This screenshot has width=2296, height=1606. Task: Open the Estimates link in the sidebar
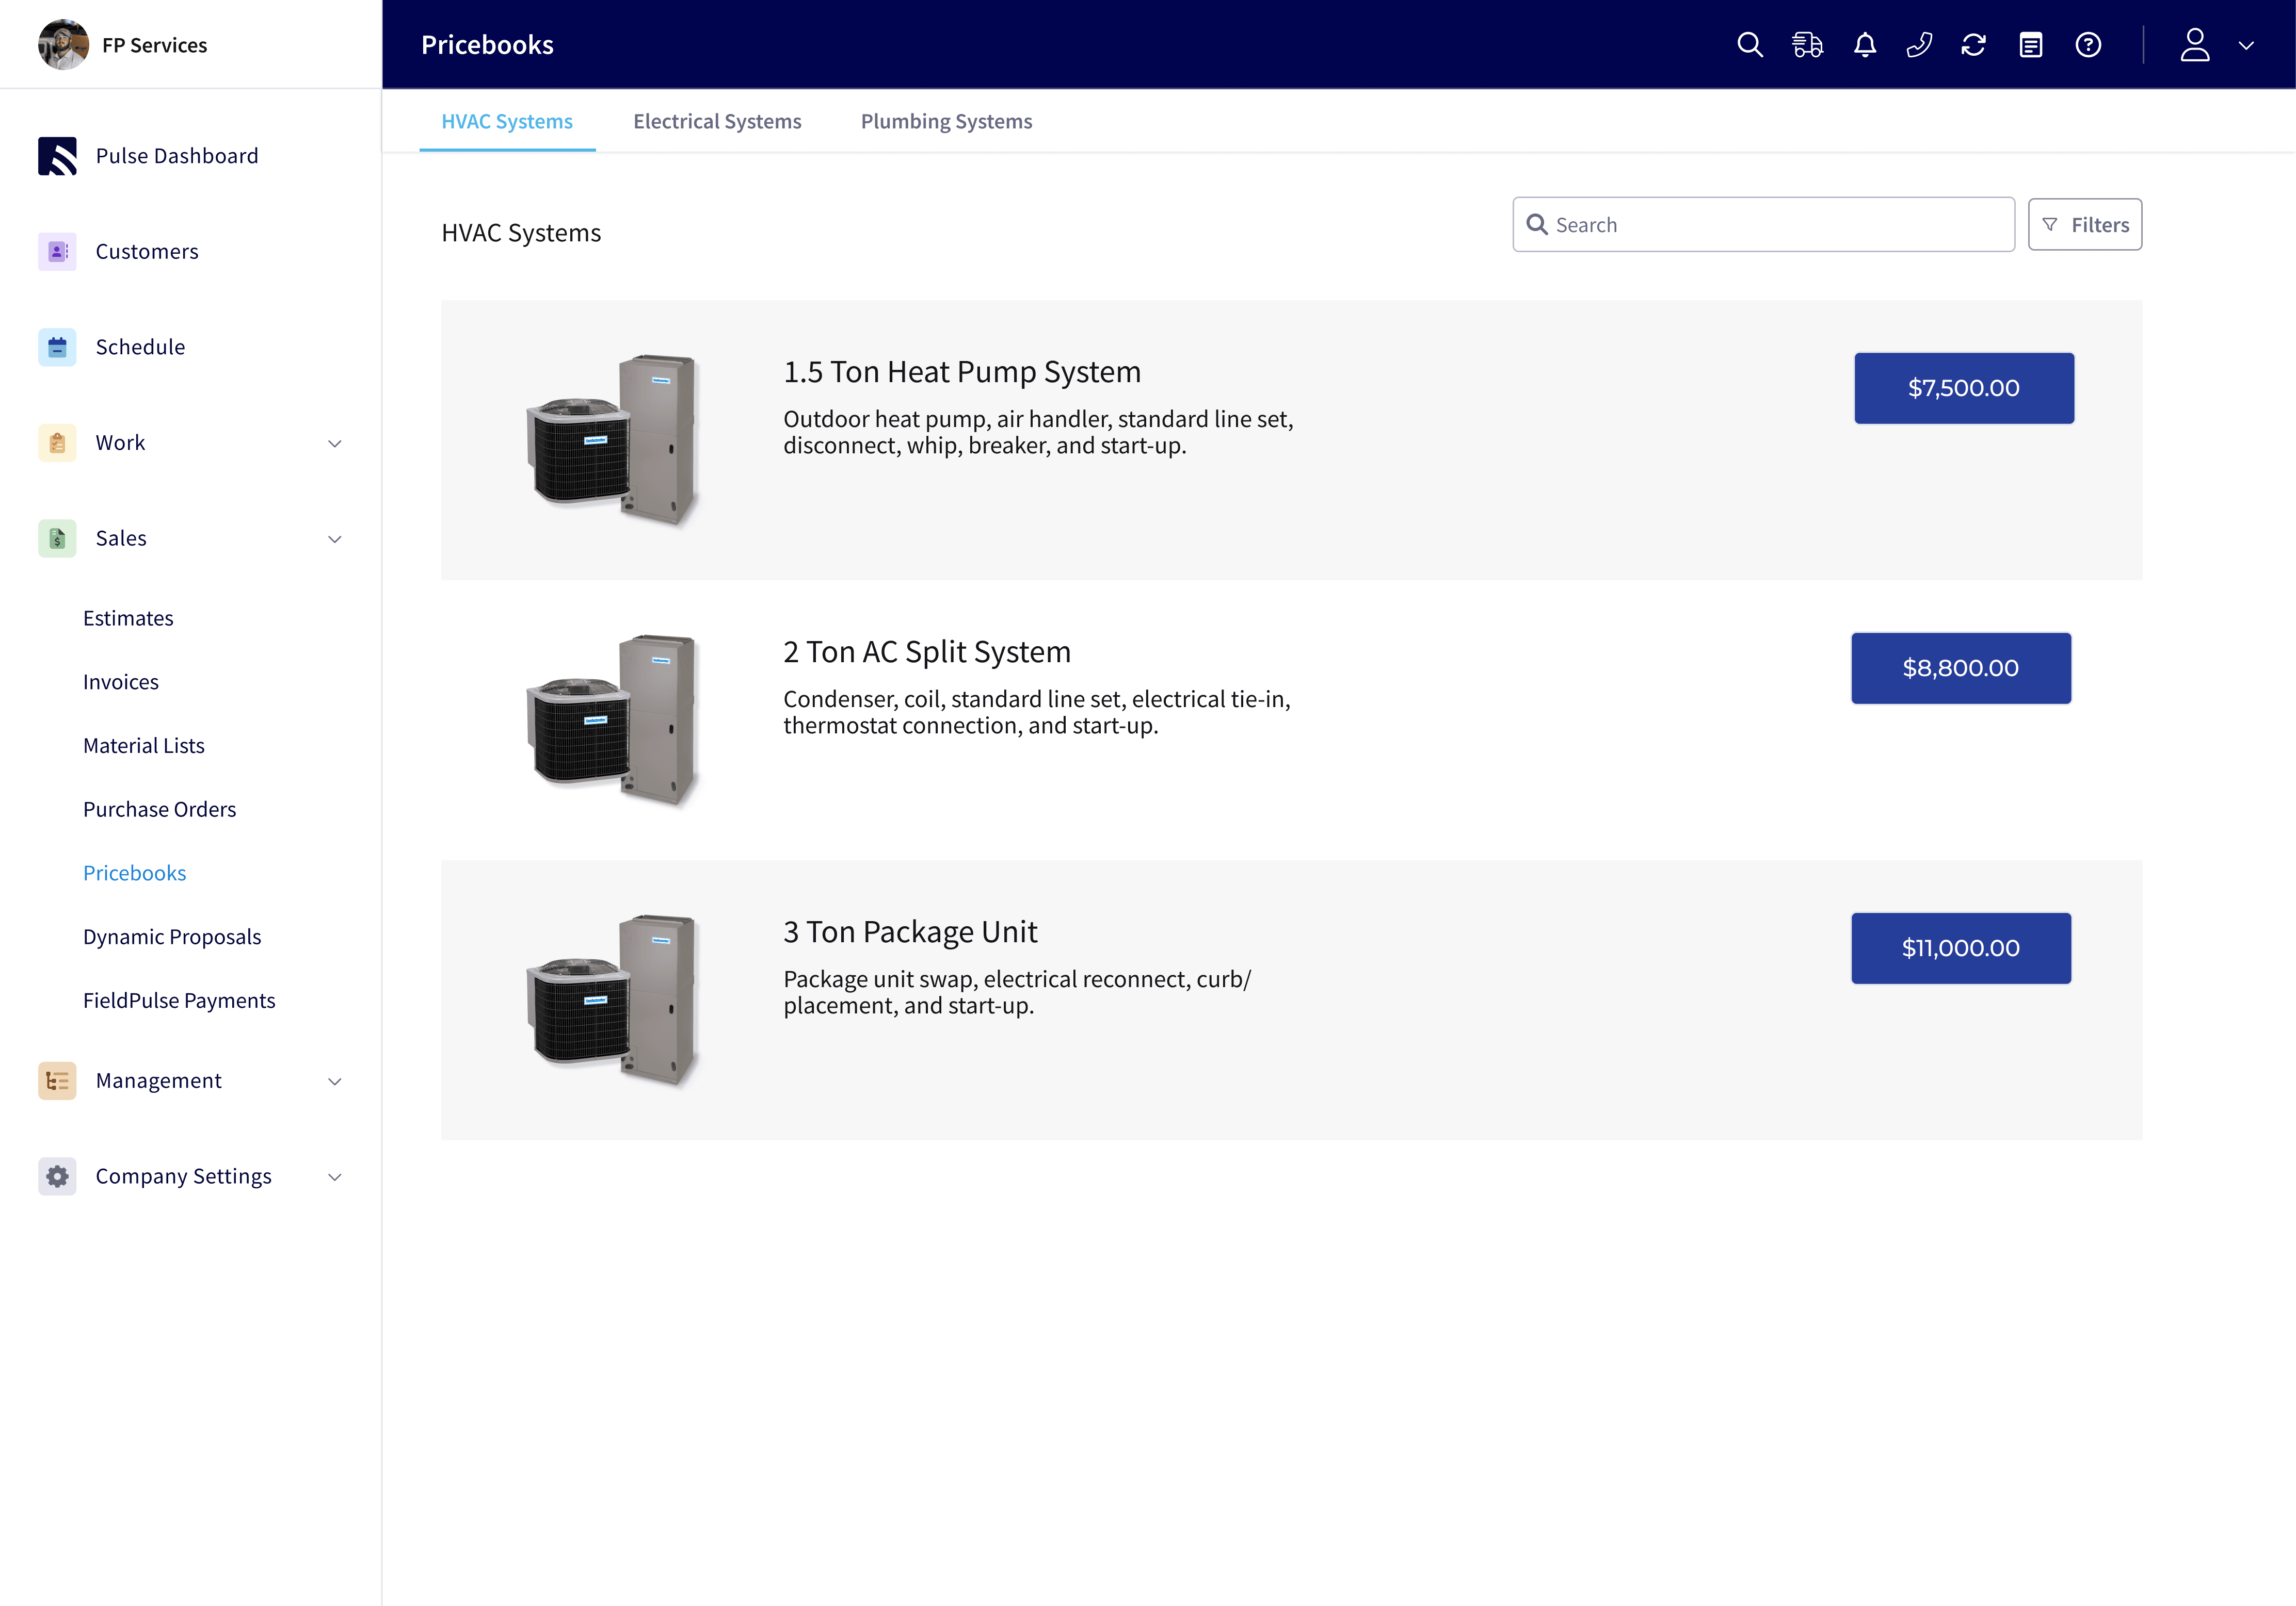pyautogui.click(x=128, y=618)
